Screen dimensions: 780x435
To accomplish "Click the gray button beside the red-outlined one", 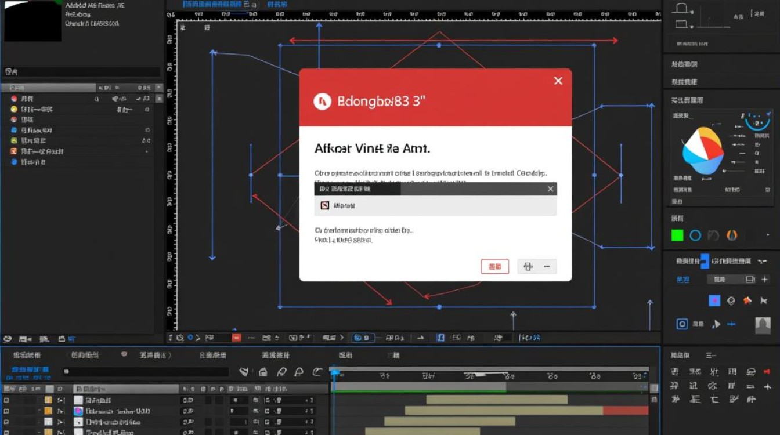I will tap(537, 266).
